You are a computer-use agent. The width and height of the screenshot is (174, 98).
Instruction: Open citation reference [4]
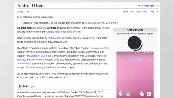pos(67,77)
